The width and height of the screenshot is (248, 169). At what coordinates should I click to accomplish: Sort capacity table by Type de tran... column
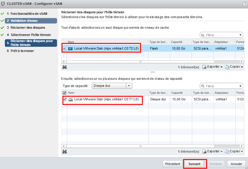coord(203,93)
